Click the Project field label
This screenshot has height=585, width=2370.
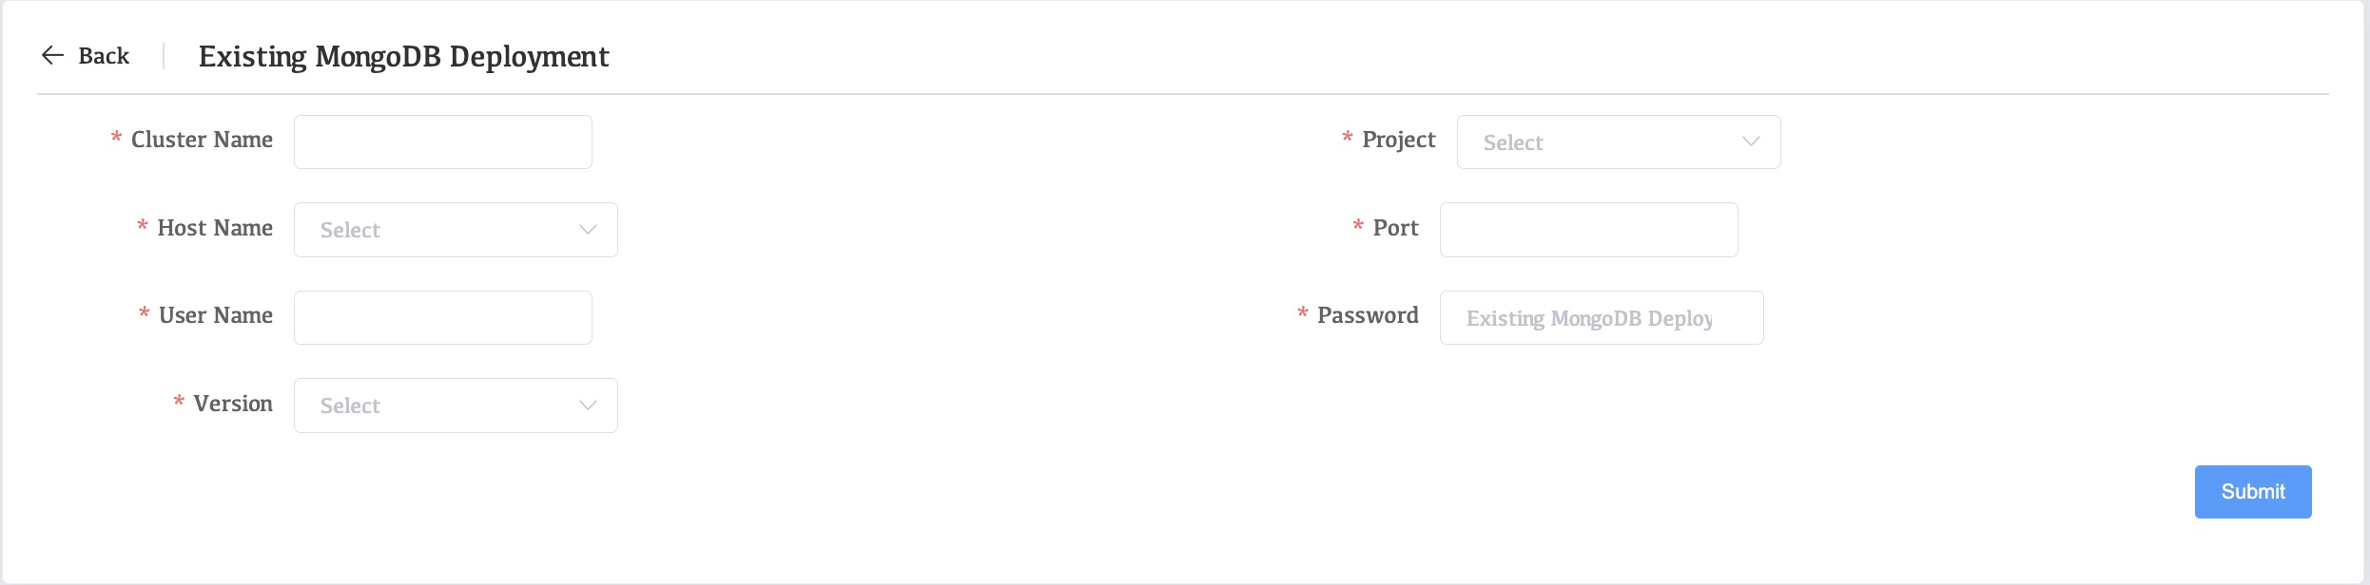[x=1398, y=140]
